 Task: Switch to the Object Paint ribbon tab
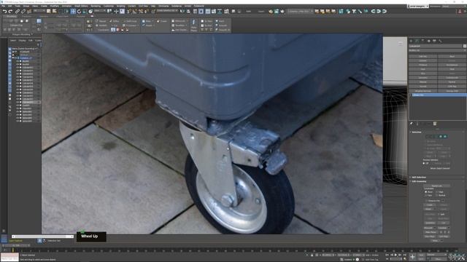pyautogui.click(x=62, y=16)
